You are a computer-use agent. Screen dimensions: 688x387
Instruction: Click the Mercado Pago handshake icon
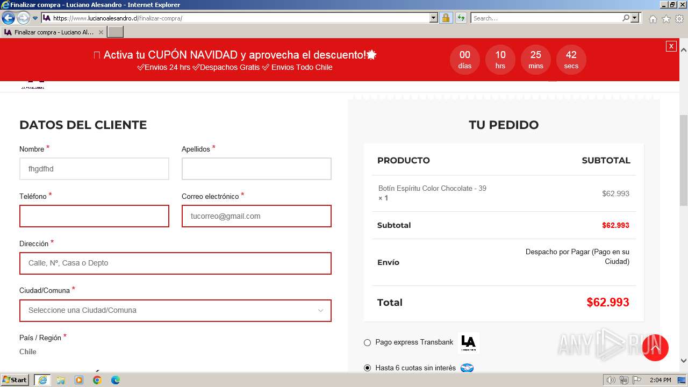point(467,368)
